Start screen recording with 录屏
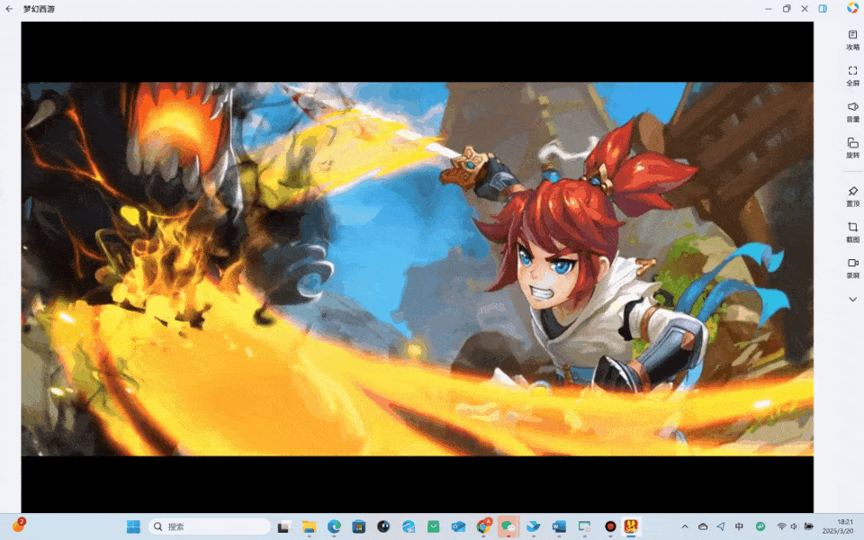The height and width of the screenshot is (540, 864). [852, 268]
